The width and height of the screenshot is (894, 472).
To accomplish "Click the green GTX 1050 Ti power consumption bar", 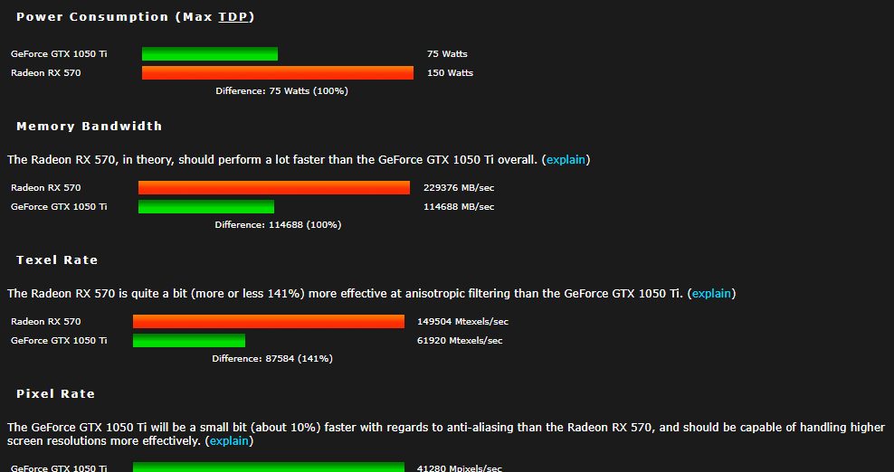I will [x=210, y=54].
